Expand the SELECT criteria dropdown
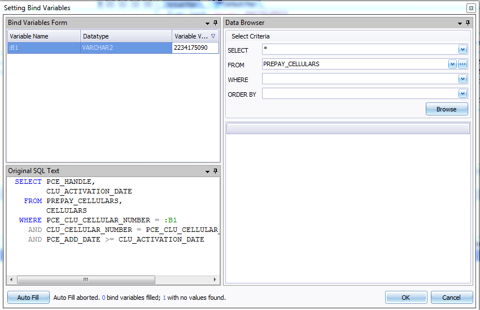Image resolution: width=480 pixels, height=310 pixels. click(462, 49)
